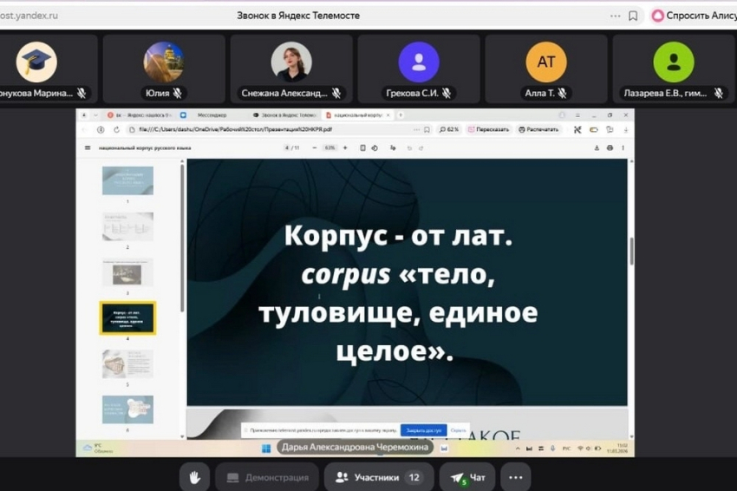Screen dimensions: 737x491
Task: Switch to Звонок в Яндекс Телемосте shared tab
Action: 284,115
